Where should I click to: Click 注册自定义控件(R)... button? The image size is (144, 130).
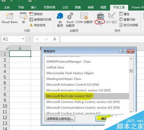click(x=60, y=119)
